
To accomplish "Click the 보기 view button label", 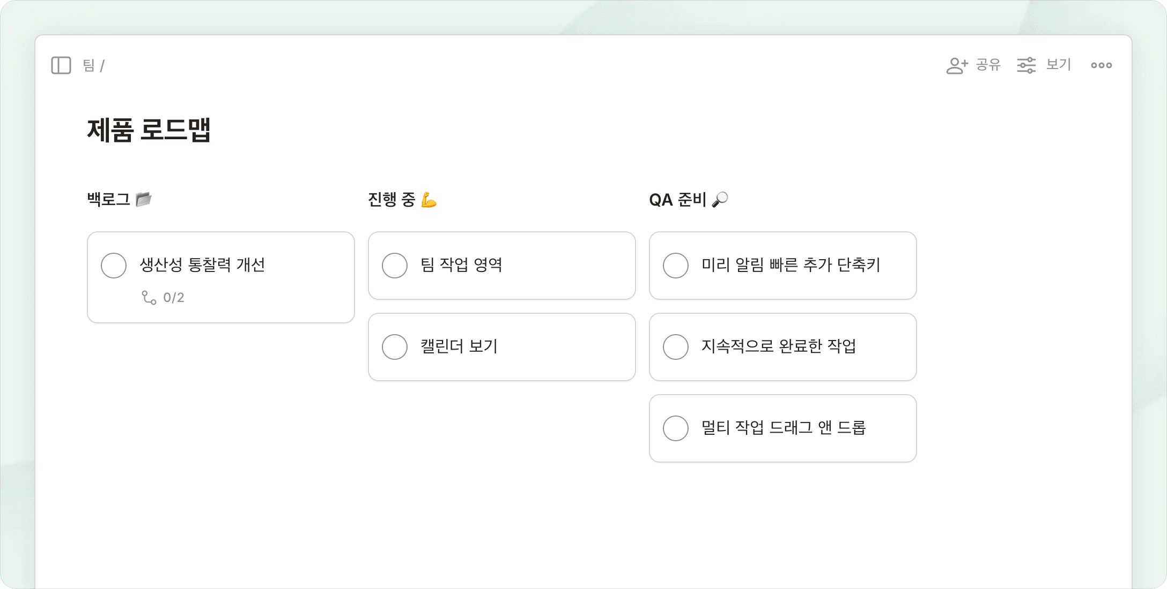I will pos(1059,65).
